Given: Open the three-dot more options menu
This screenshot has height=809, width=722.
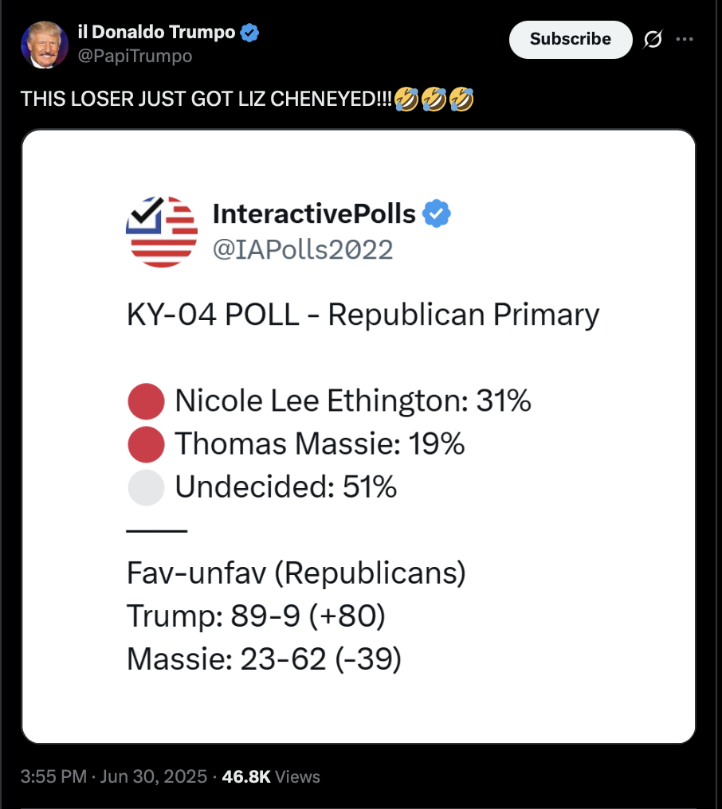Looking at the screenshot, I should (x=685, y=39).
